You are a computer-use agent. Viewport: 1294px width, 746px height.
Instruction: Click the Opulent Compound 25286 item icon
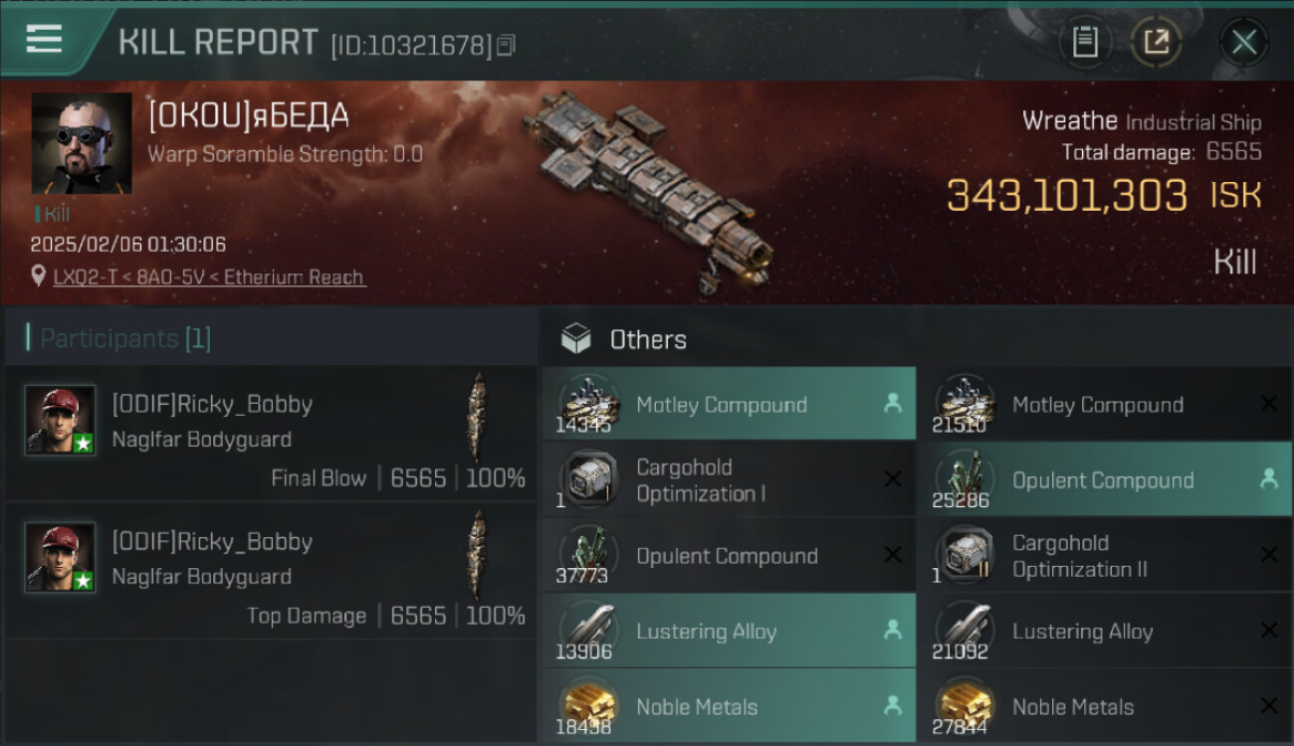click(x=965, y=479)
